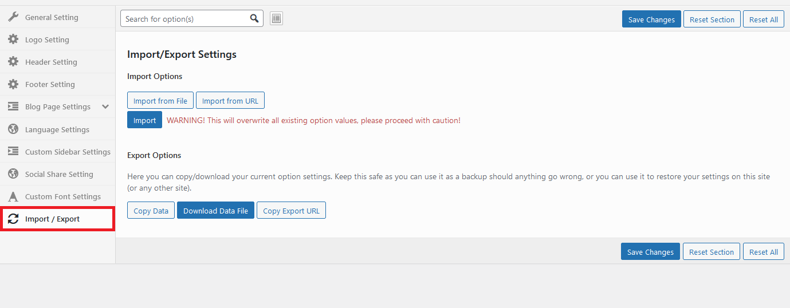Click the globe icon for Language Settings
790x308 pixels.
(13, 129)
